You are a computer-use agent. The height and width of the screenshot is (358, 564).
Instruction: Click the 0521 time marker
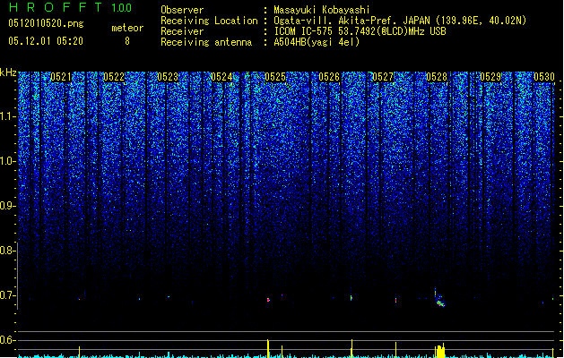61,77
